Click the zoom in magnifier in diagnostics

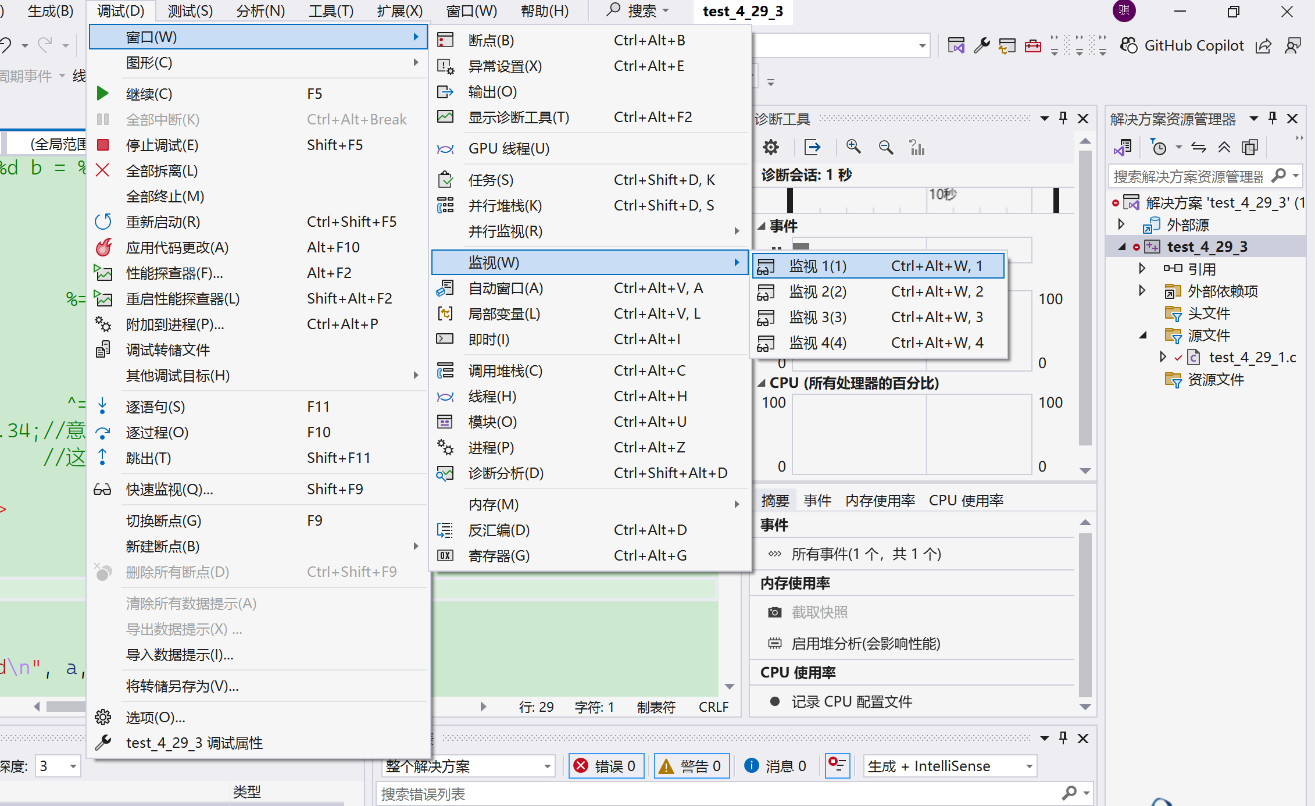[x=853, y=148]
